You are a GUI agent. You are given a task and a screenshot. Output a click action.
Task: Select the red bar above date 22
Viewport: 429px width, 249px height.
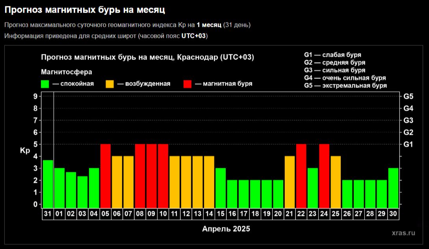301,175
